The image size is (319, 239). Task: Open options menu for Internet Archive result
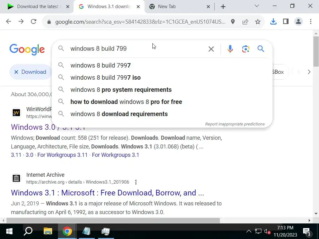pos(136,182)
